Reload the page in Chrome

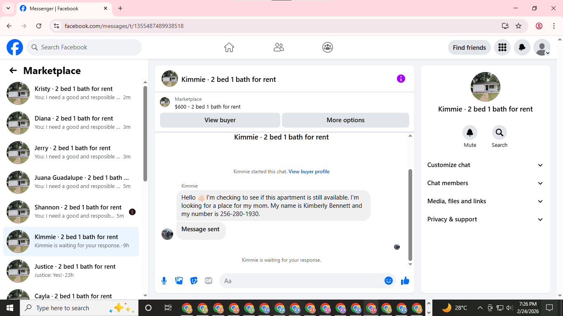39,26
